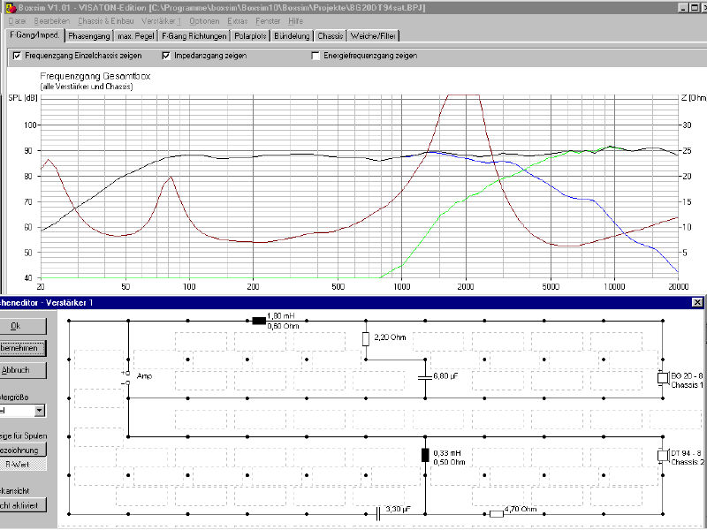Select the 2,20 Ohm resistor component

click(x=366, y=339)
